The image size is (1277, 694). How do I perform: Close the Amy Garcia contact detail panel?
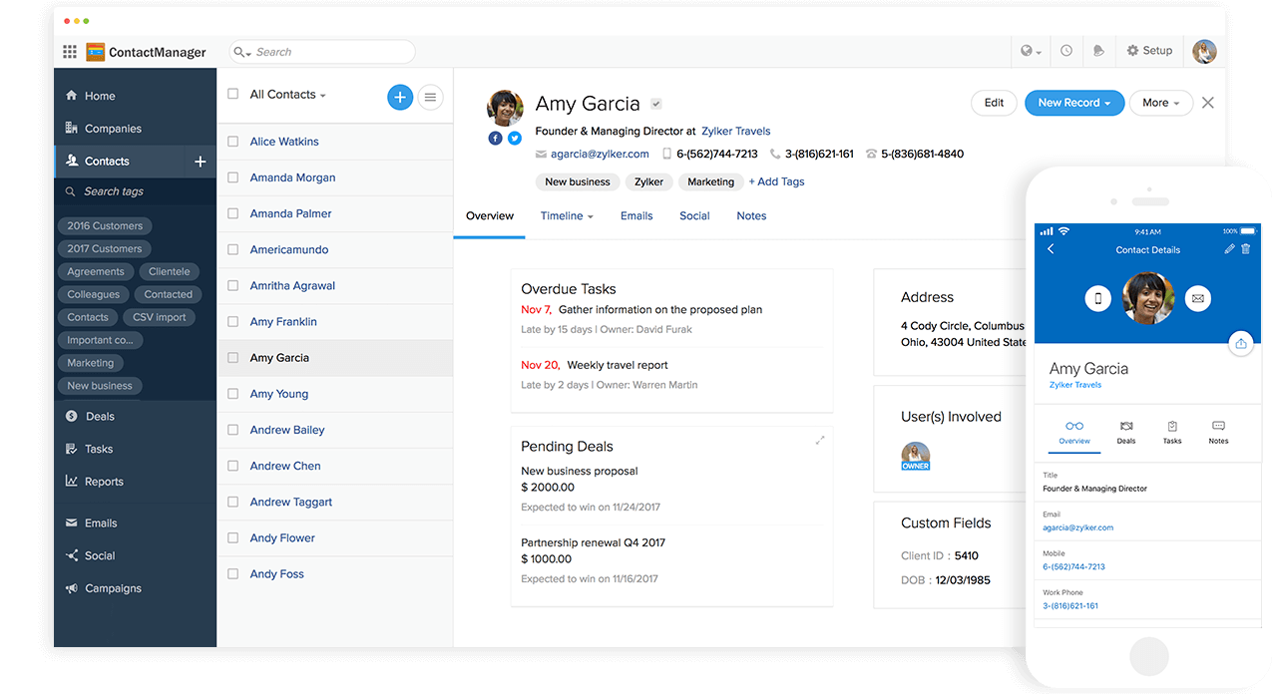pyautogui.click(x=1208, y=103)
